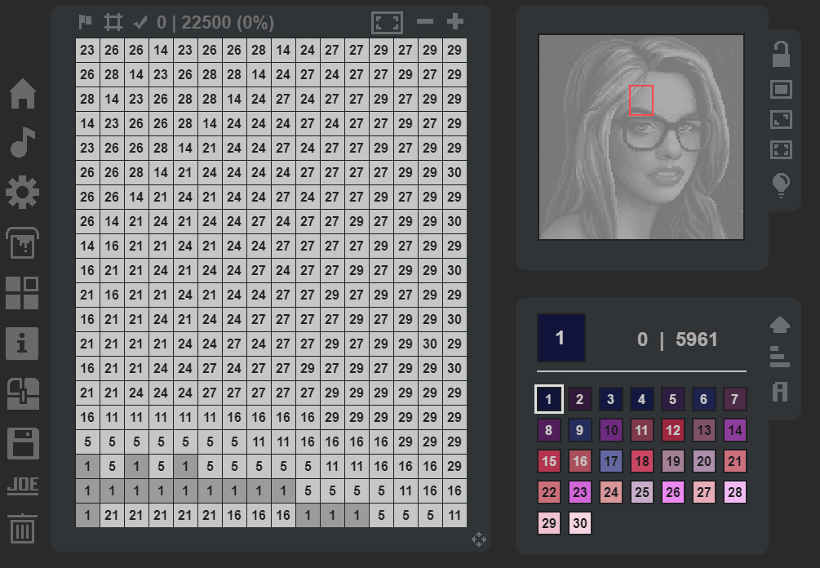The image size is (820, 568).
Task: Click the palette sort bars icon
Action: (780, 357)
